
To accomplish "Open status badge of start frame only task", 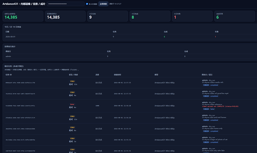I will tap(72, 127).
